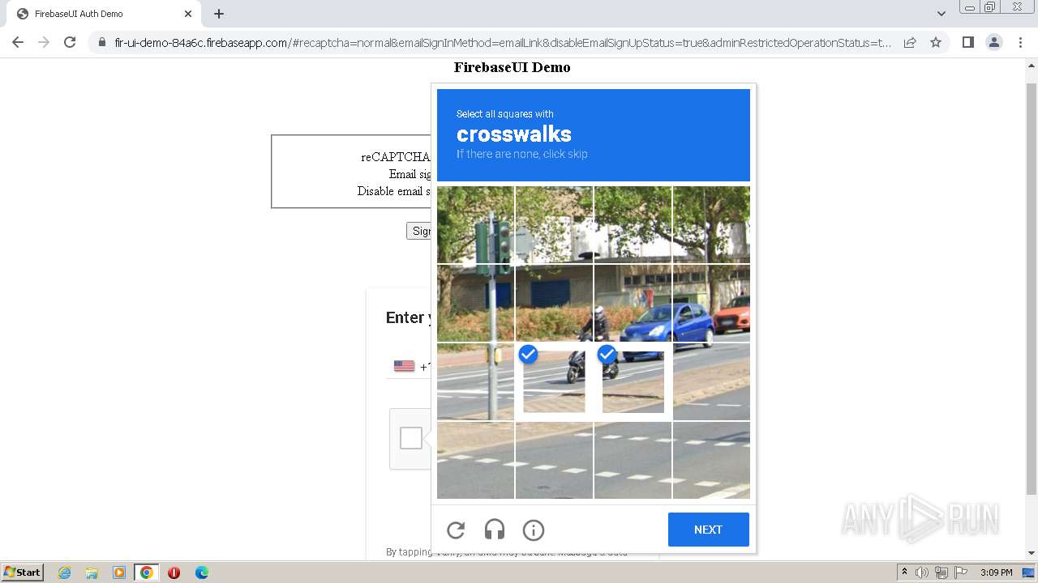Image resolution: width=1038 pixels, height=583 pixels.
Task: Open the Edge taskbar icon
Action: point(202,572)
